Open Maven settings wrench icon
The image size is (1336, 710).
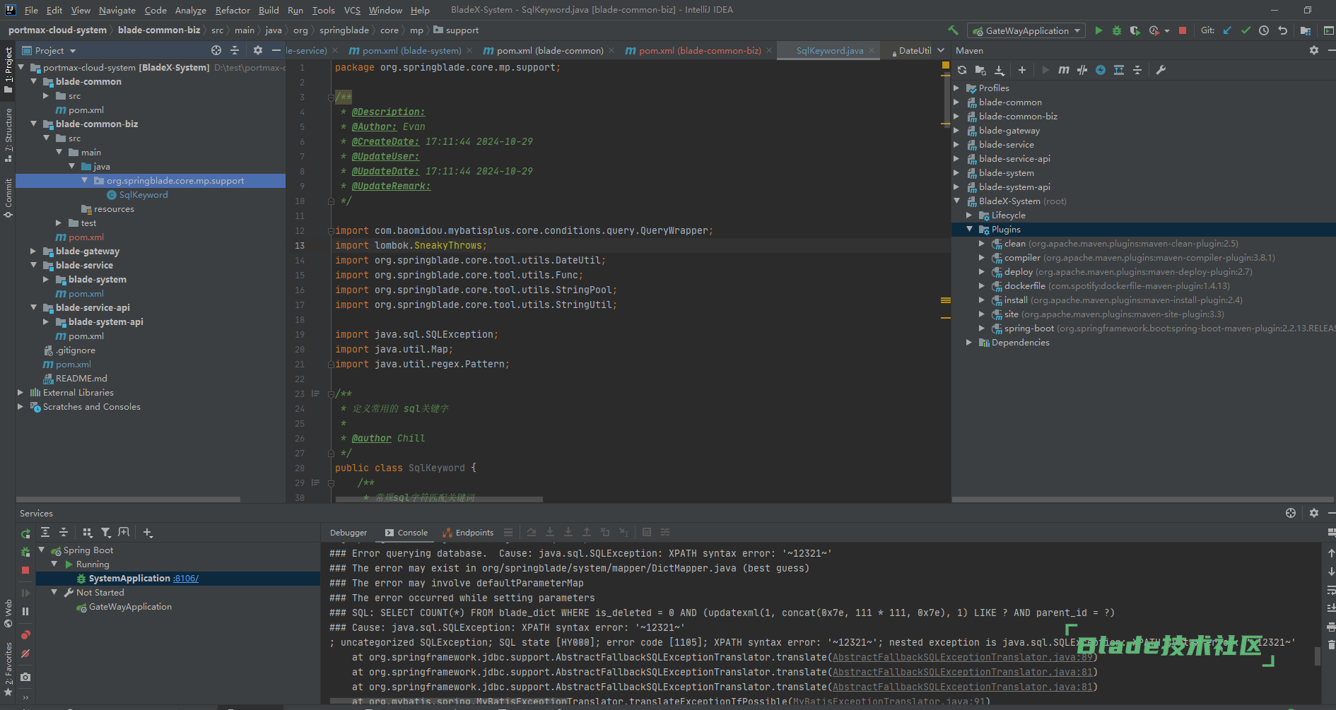click(1161, 70)
